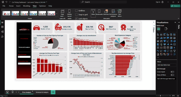Screen dimensions: 181x97
Task: Click the desktop layout icon at bottom
Action: tap(7, 92)
